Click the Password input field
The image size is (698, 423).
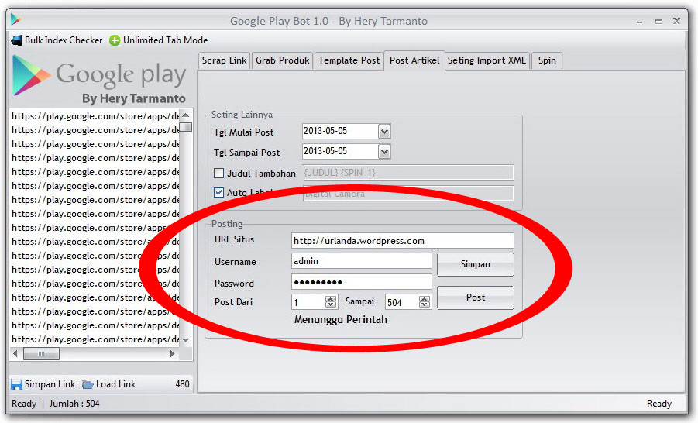tap(362, 282)
